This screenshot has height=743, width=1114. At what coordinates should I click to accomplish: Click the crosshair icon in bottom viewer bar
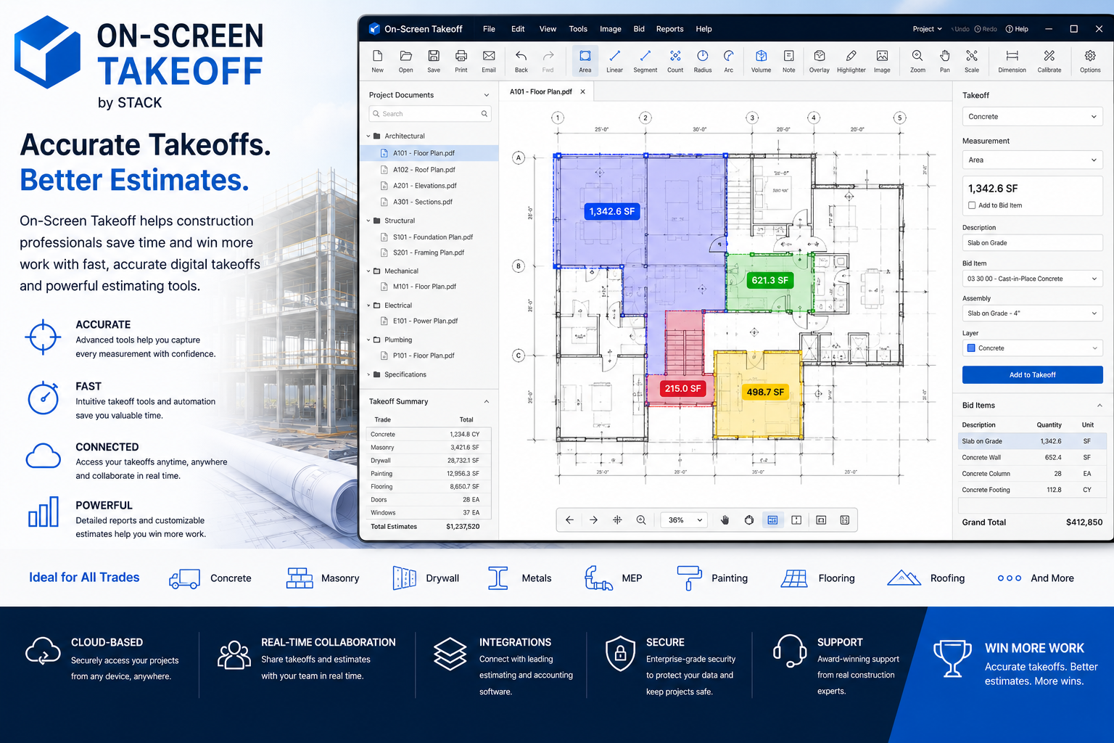(617, 520)
